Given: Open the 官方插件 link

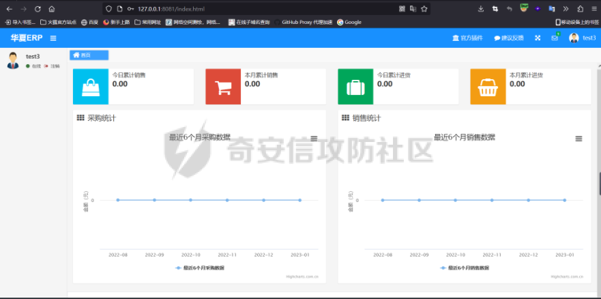Looking at the screenshot, I should (x=467, y=38).
